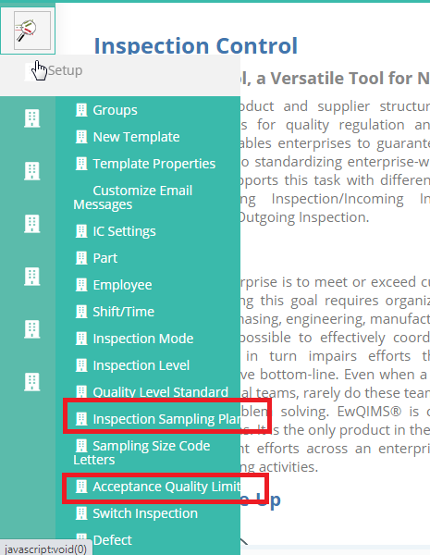Open Quality Level Standard

[x=160, y=392]
